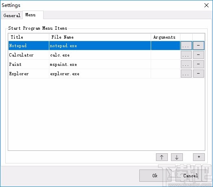Browse file for Explorer entry

click(x=186, y=74)
